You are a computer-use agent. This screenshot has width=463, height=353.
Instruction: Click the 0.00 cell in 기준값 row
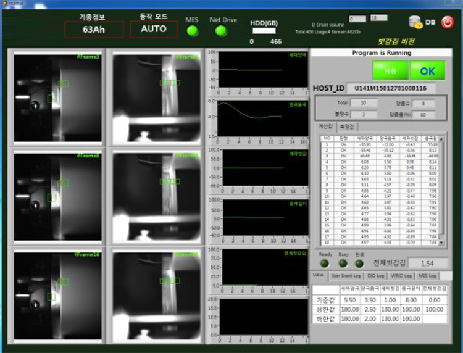(435, 300)
